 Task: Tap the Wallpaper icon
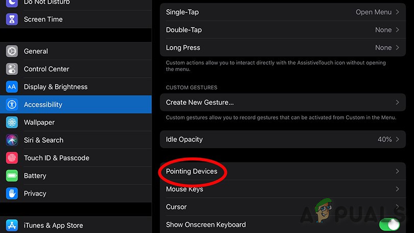pyautogui.click(x=12, y=123)
